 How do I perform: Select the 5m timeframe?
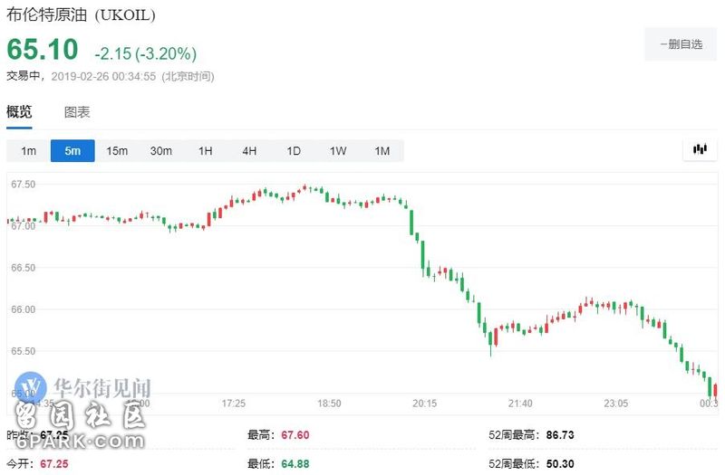click(72, 151)
